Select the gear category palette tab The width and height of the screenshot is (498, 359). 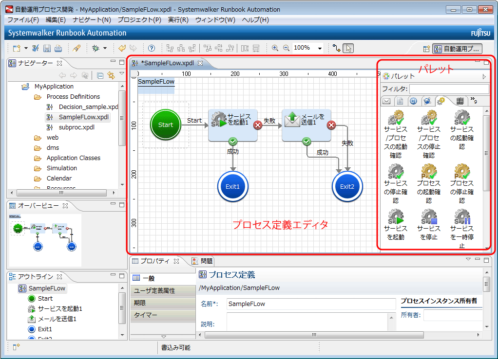click(441, 101)
